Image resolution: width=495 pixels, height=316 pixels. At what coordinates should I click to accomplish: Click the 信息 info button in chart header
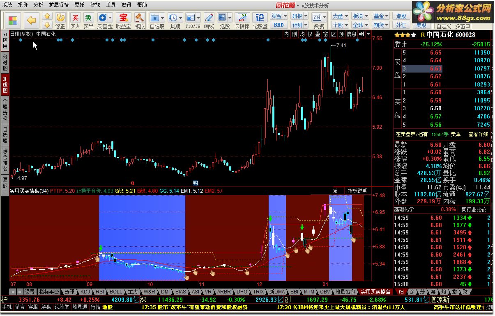352,34
